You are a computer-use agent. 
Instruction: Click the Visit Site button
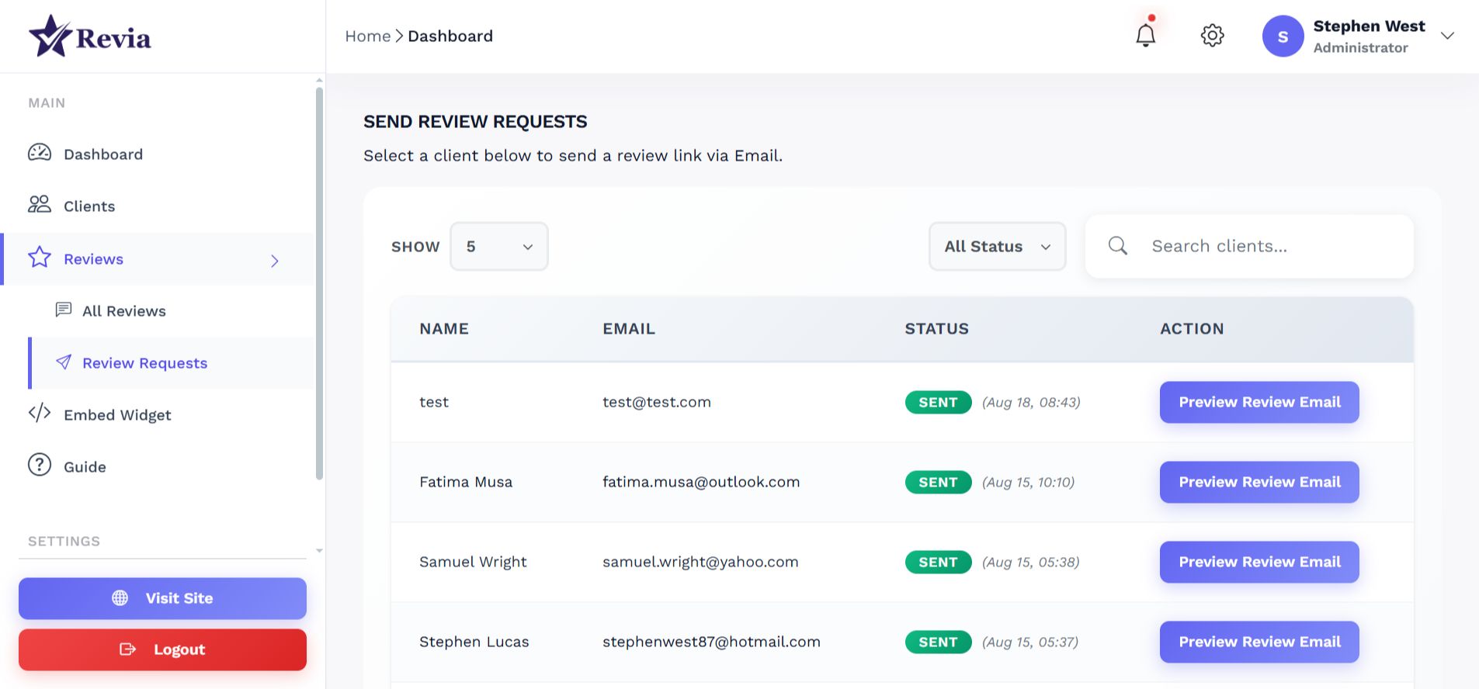162,598
